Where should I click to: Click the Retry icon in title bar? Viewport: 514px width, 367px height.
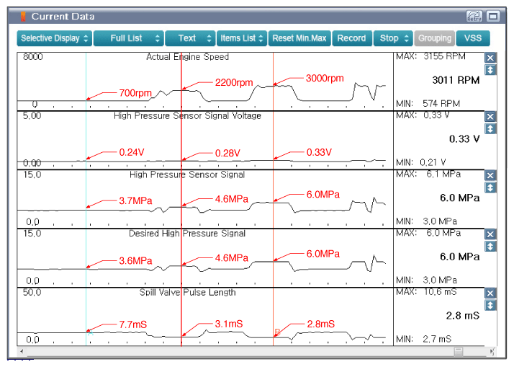pos(474,16)
